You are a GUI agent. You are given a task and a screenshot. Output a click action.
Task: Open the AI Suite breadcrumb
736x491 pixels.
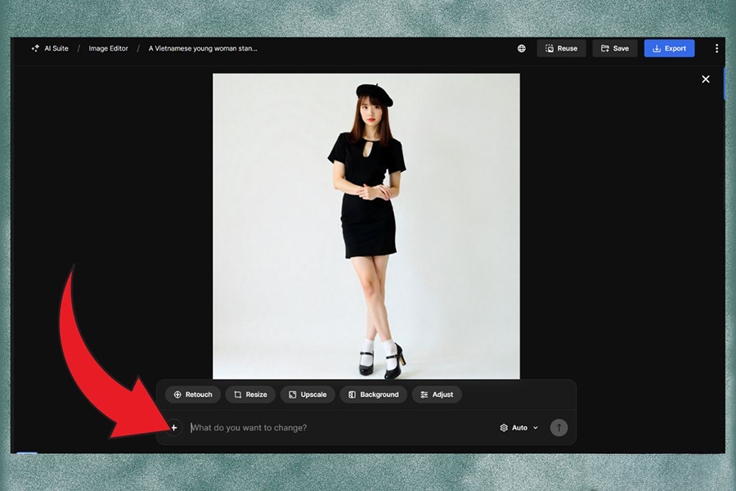pos(56,48)
